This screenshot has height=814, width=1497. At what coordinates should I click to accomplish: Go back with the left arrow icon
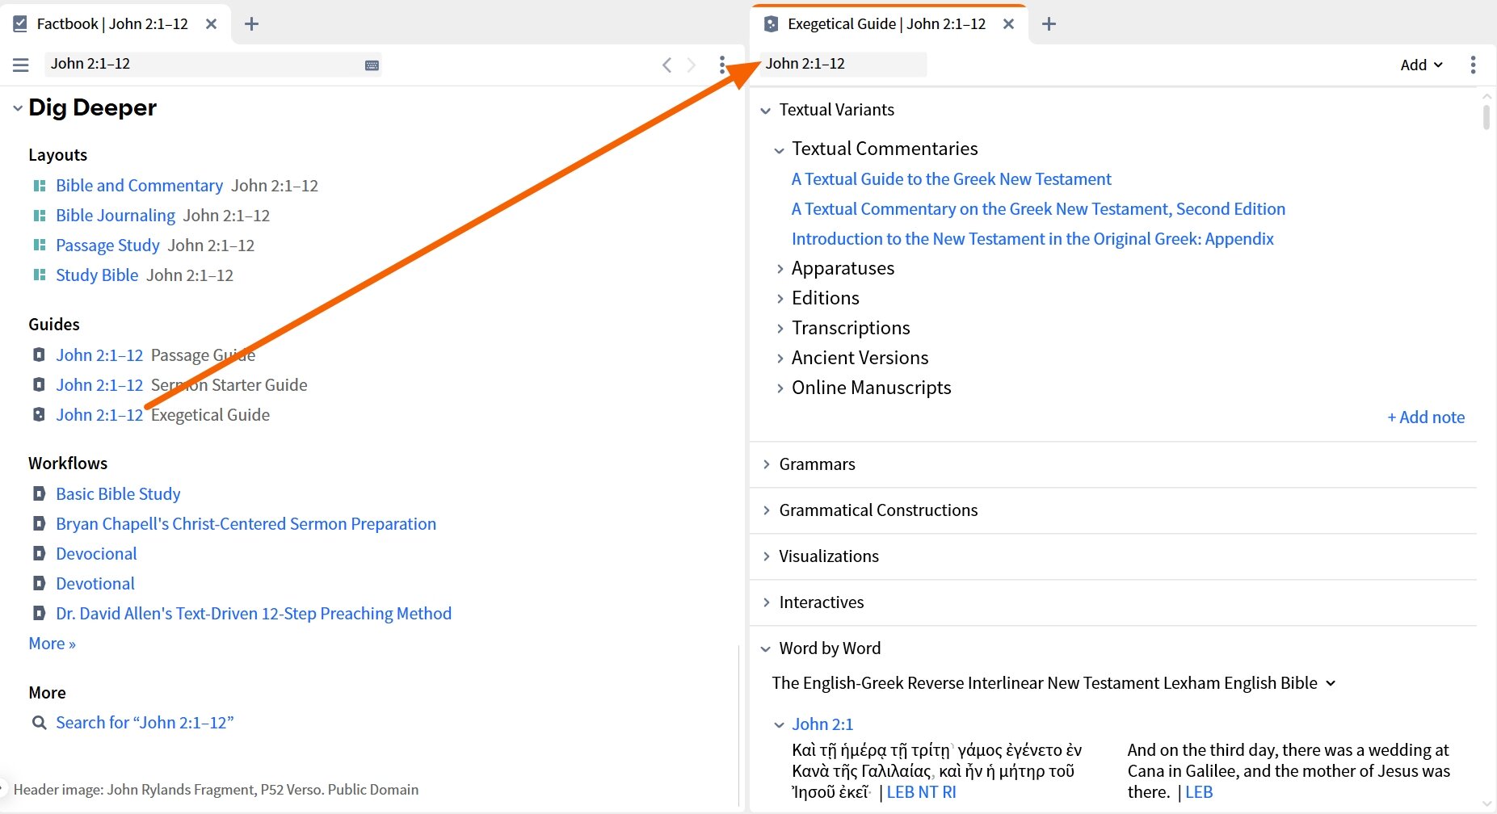tap(667, 65)
